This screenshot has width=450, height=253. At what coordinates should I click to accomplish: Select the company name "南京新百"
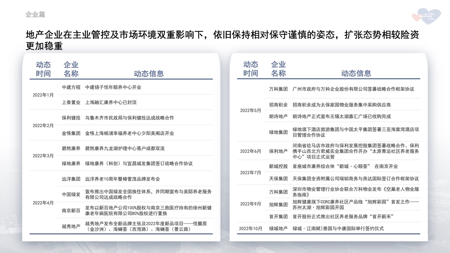71,210
